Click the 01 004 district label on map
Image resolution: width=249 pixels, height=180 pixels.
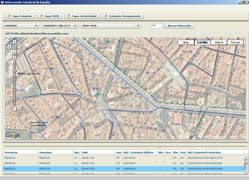click(56, 117)
